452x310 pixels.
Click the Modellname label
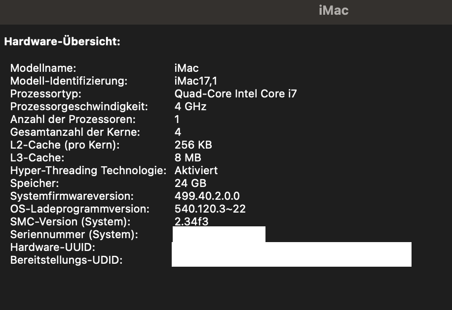click(43, 68)
